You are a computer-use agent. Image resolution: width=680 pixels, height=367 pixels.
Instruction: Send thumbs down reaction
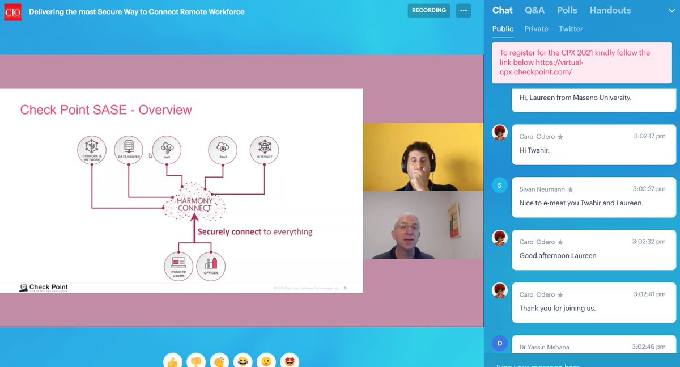196,361
